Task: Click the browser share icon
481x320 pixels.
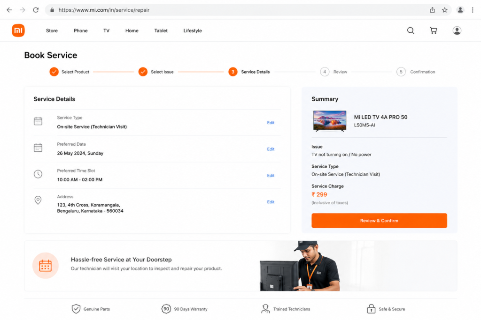Action: point(432,10)
